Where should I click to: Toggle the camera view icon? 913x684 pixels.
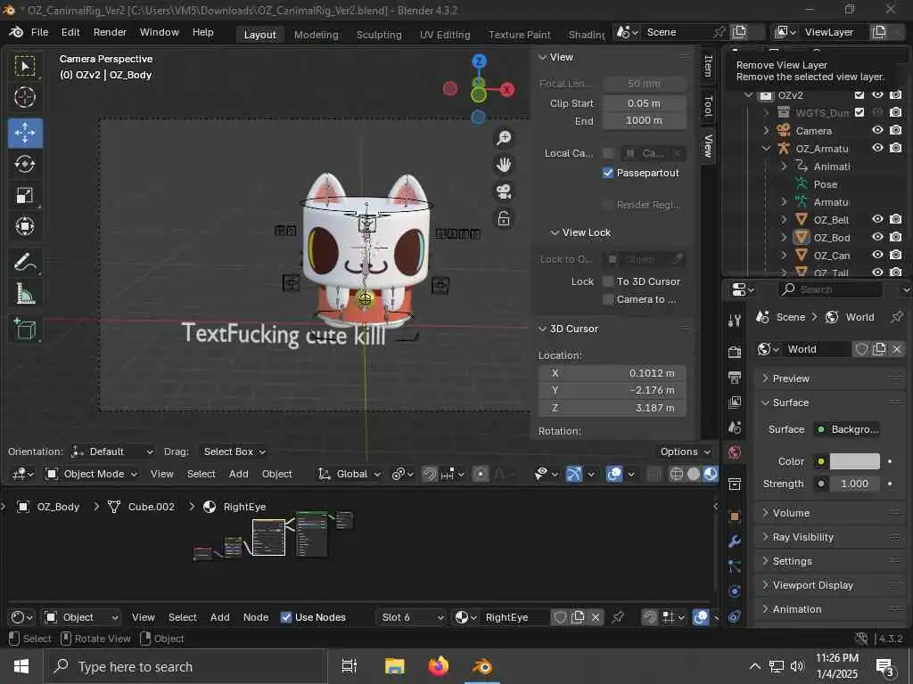point(504,191)
